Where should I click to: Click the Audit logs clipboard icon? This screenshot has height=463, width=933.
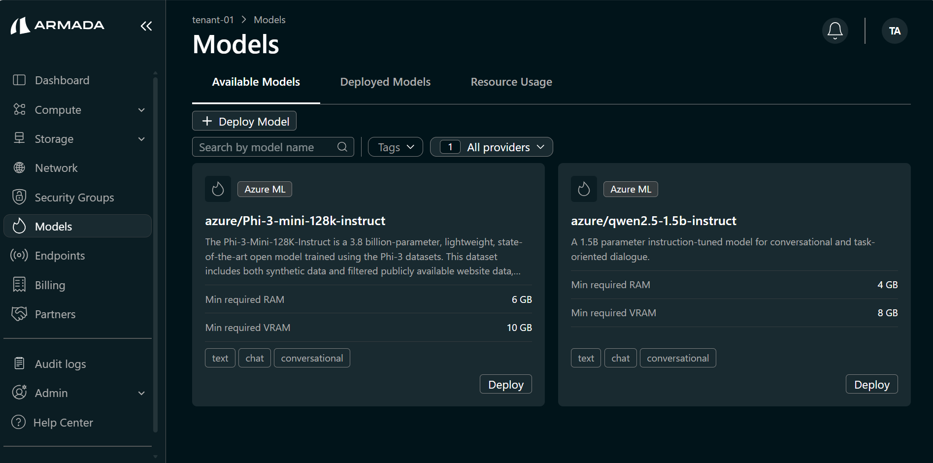tap(19, 364)
